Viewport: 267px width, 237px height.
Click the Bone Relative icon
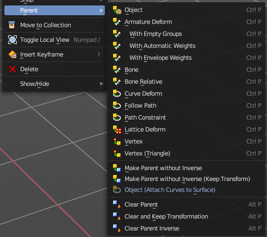click(117, 82)
